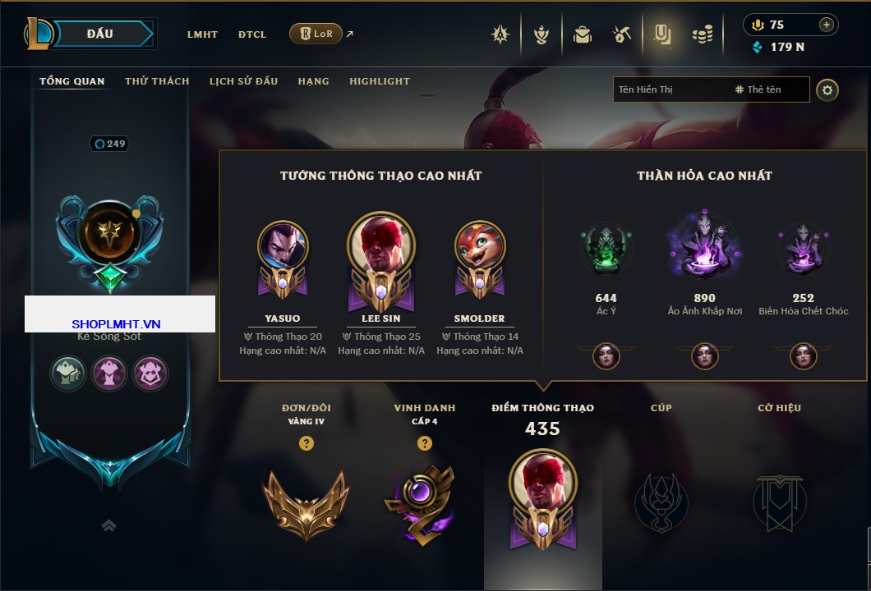Open the HIGHLIGHT tab
The width and height of the screenshot is (871, 591).
click(x=380, y=81)
